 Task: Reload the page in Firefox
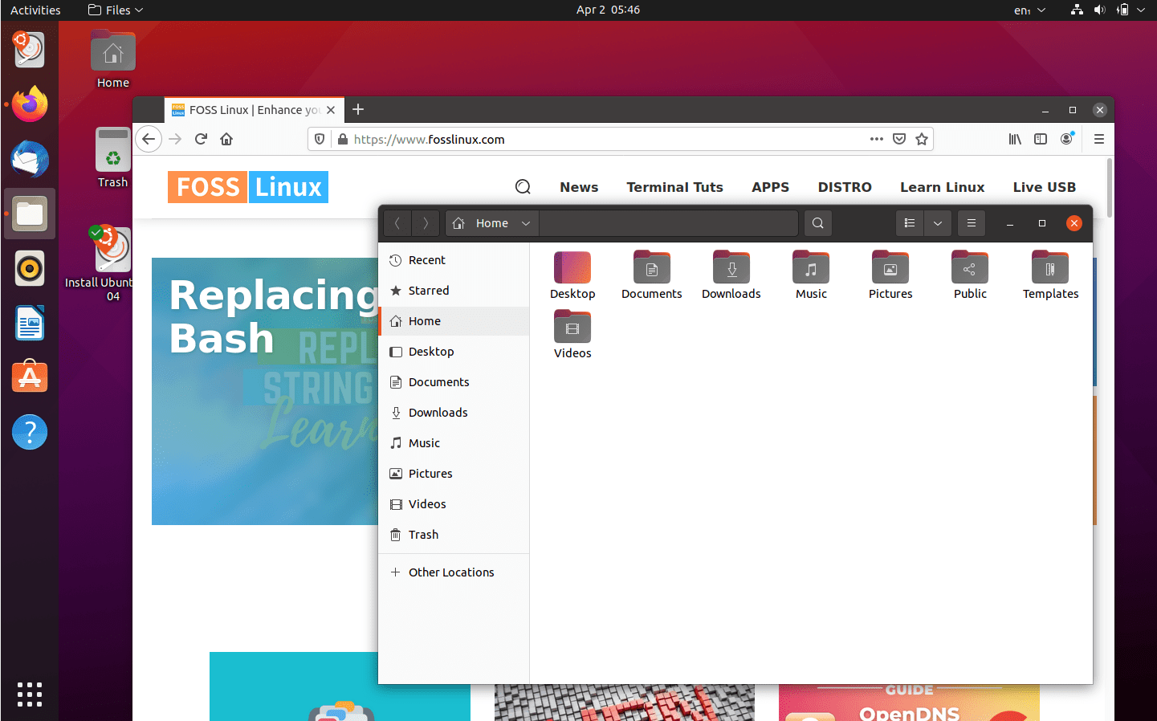201,139
